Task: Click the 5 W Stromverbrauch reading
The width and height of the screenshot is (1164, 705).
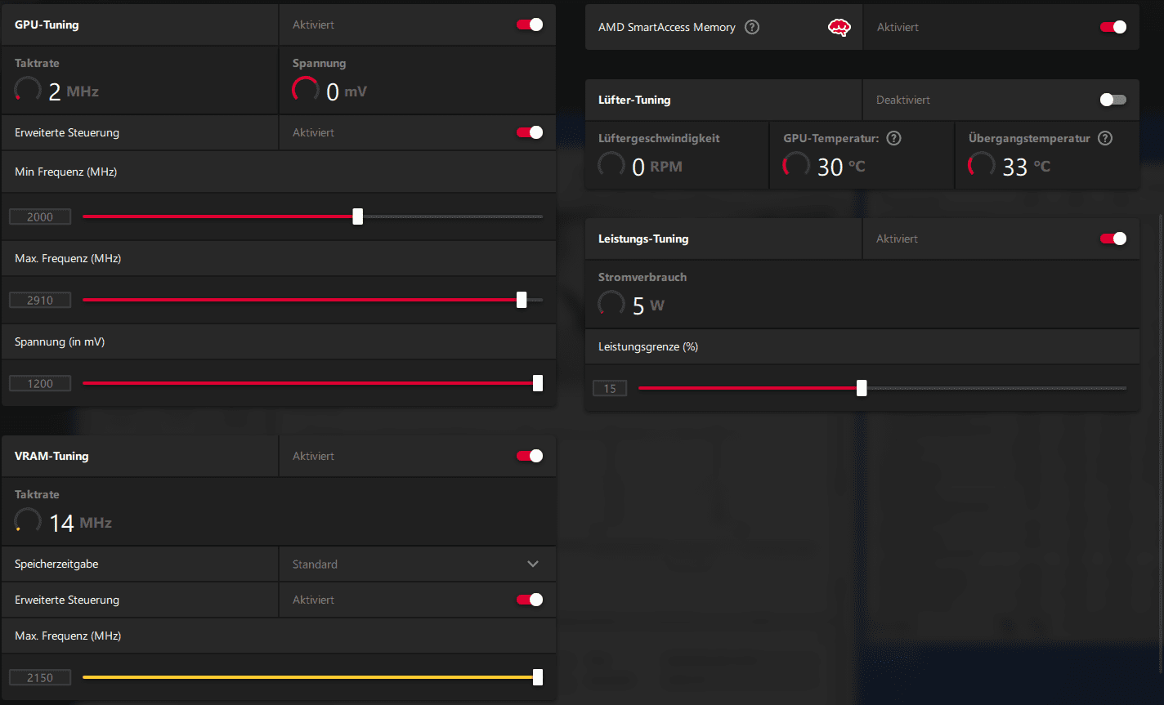Action: [x=648, y=306]
